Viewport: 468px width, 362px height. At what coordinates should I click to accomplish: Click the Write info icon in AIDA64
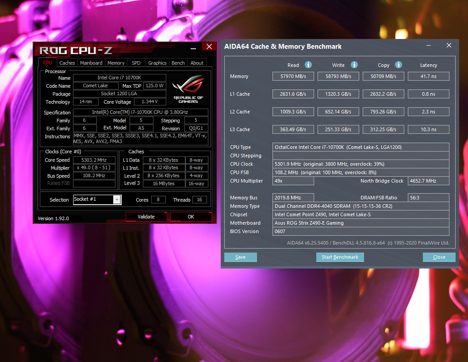point(354,65)
